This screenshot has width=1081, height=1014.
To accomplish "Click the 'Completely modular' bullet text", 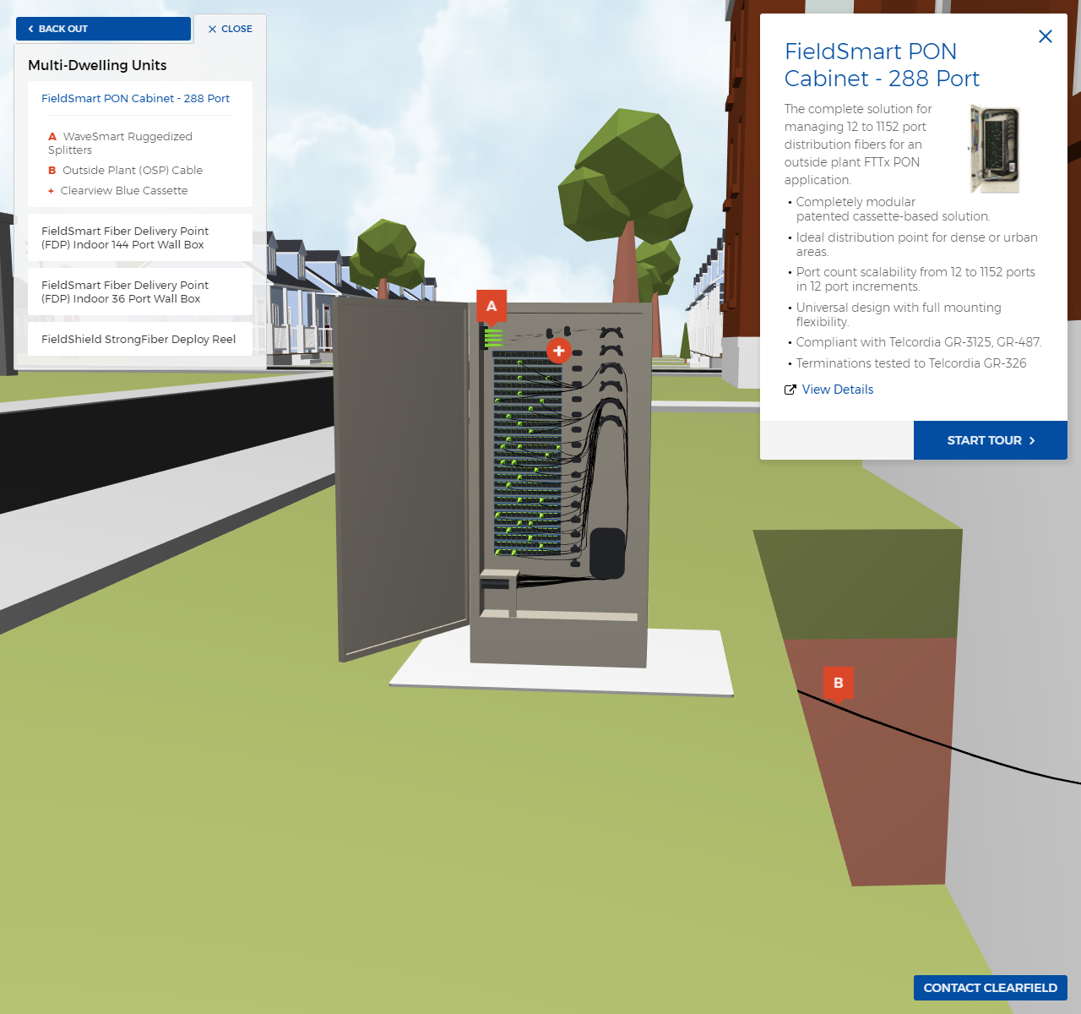I will click(x=893, y=209).
